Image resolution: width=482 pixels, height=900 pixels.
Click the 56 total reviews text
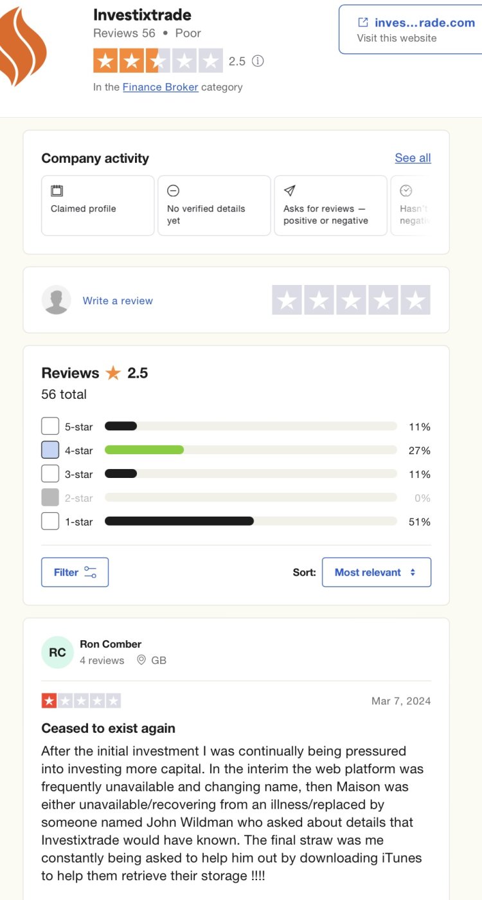pos(64,394)
